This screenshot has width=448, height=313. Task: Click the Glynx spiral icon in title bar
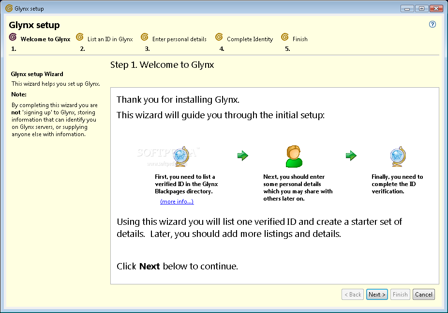click(x=9, y=8)
